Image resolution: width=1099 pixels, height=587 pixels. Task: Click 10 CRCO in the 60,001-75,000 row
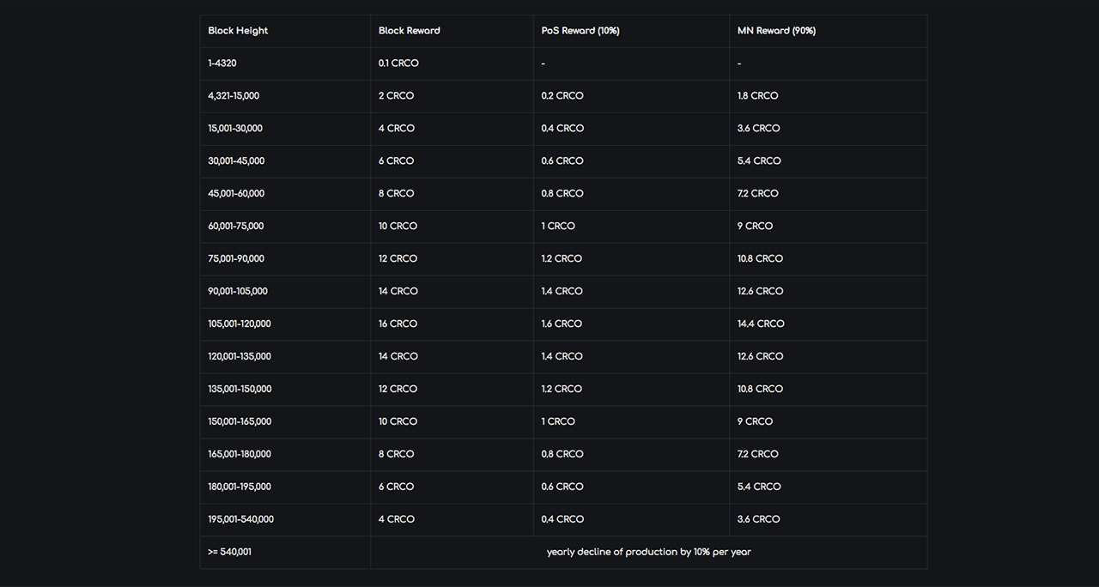(x=452, y=227)
